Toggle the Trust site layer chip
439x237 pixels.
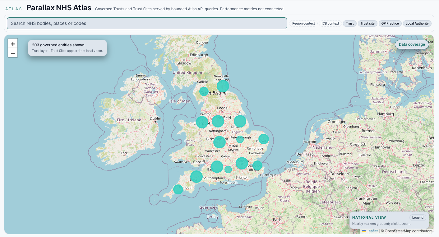367,23
